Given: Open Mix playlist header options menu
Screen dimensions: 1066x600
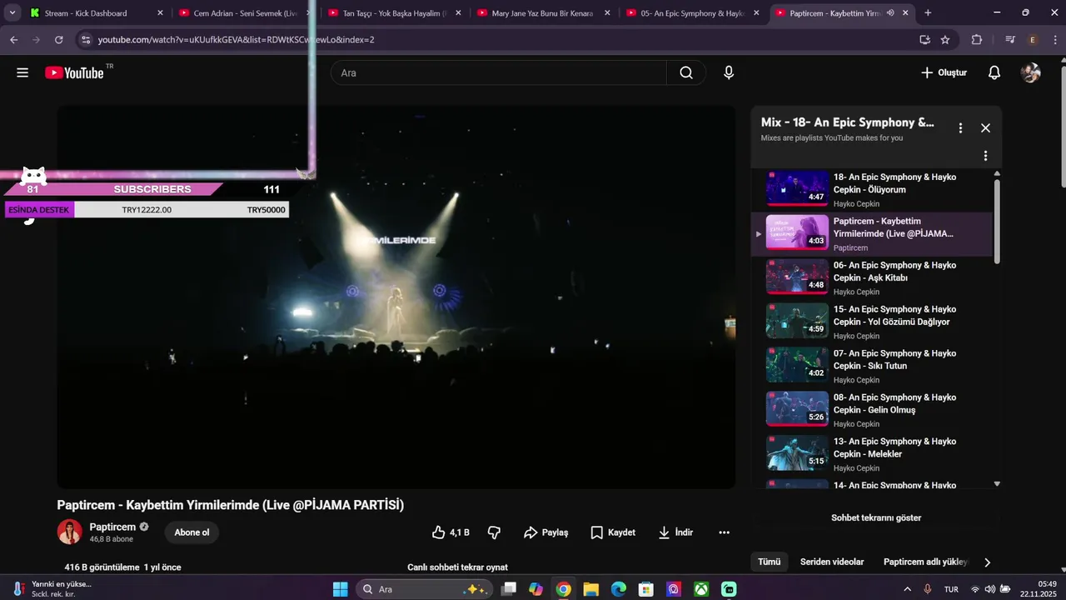Looking at the screenshot, I should point(960,127).
